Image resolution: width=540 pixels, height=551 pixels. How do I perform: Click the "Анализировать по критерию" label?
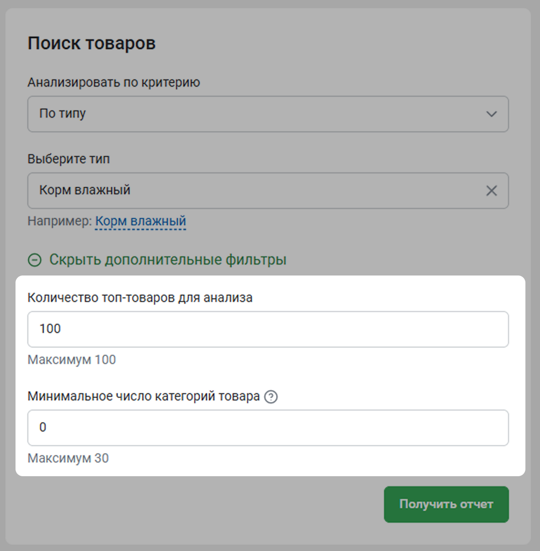[114, 83]
